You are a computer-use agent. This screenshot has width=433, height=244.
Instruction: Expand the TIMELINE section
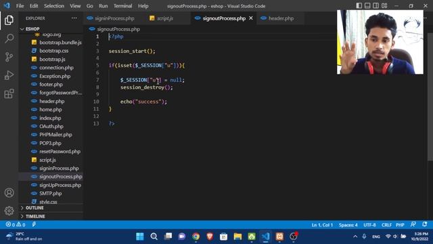click(51, 216)
